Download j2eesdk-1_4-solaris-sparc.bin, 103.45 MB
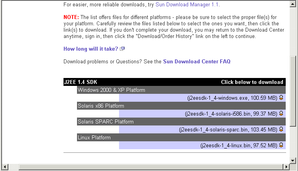The width and height of the screenshot is (298, 171). point(228,129)
